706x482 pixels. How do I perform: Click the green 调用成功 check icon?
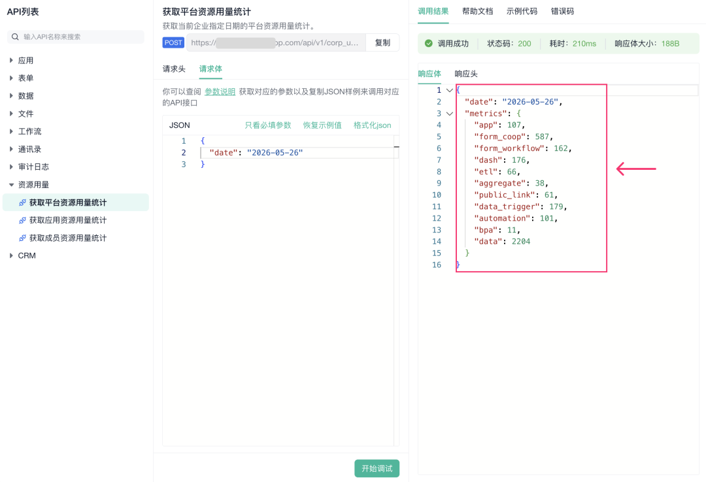pyautogui.click(x=429, y=44)
